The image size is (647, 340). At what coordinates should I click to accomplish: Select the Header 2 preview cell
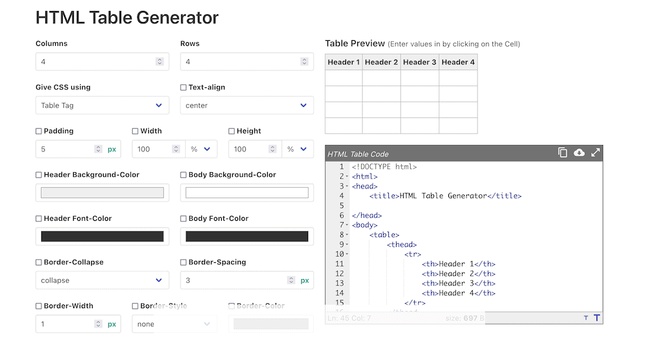(x=381, y=62)
